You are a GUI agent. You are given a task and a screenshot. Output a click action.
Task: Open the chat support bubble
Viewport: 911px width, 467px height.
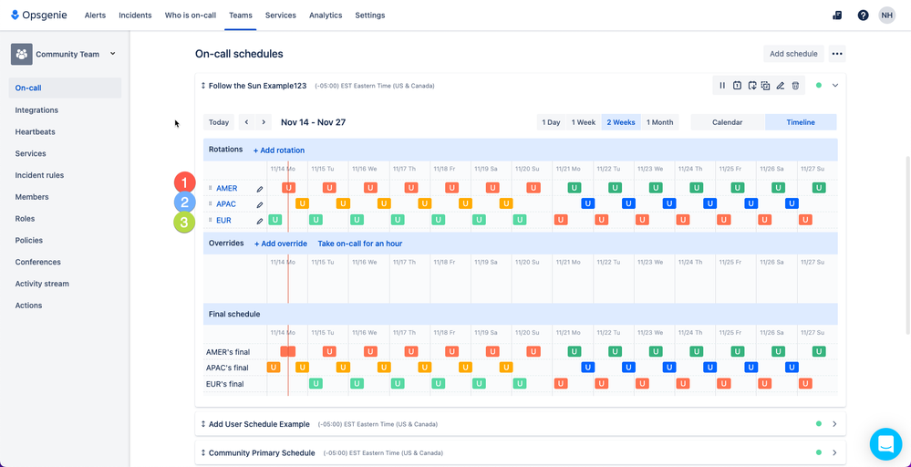pos(885,444)
